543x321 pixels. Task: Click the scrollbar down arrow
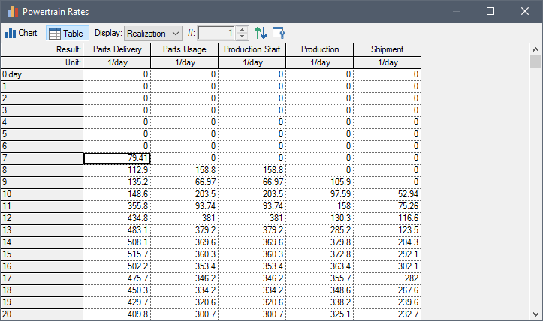[x=535, y=313]
